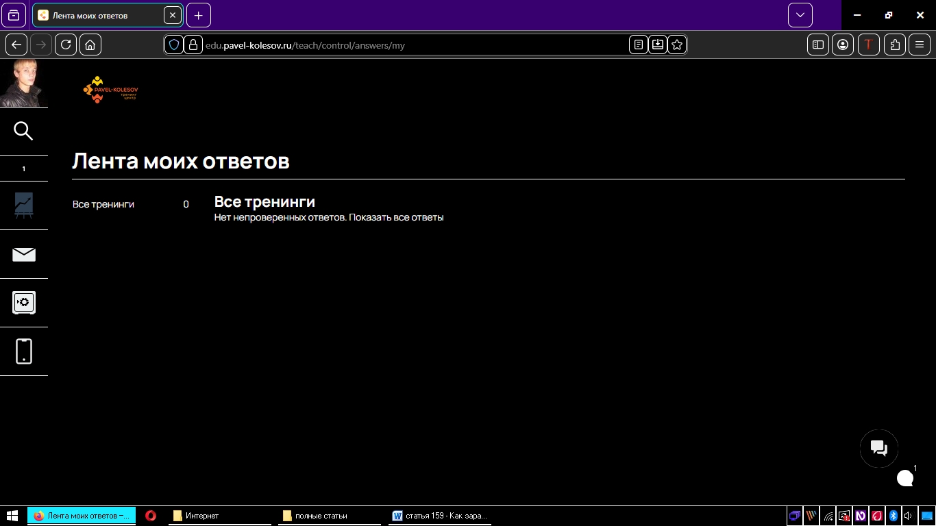Open the search icon in the sidebar

23,131
